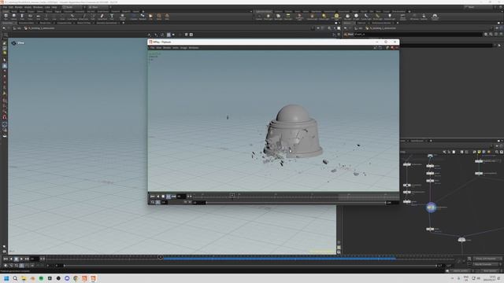This screenshot has width=504, height=283.
Task: Stop the main Houdini timeline playback
Action: click(16, 259)
